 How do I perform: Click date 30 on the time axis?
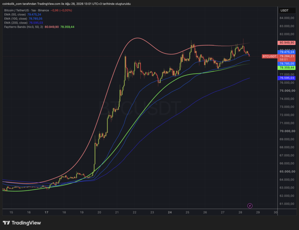coord(275,212)
